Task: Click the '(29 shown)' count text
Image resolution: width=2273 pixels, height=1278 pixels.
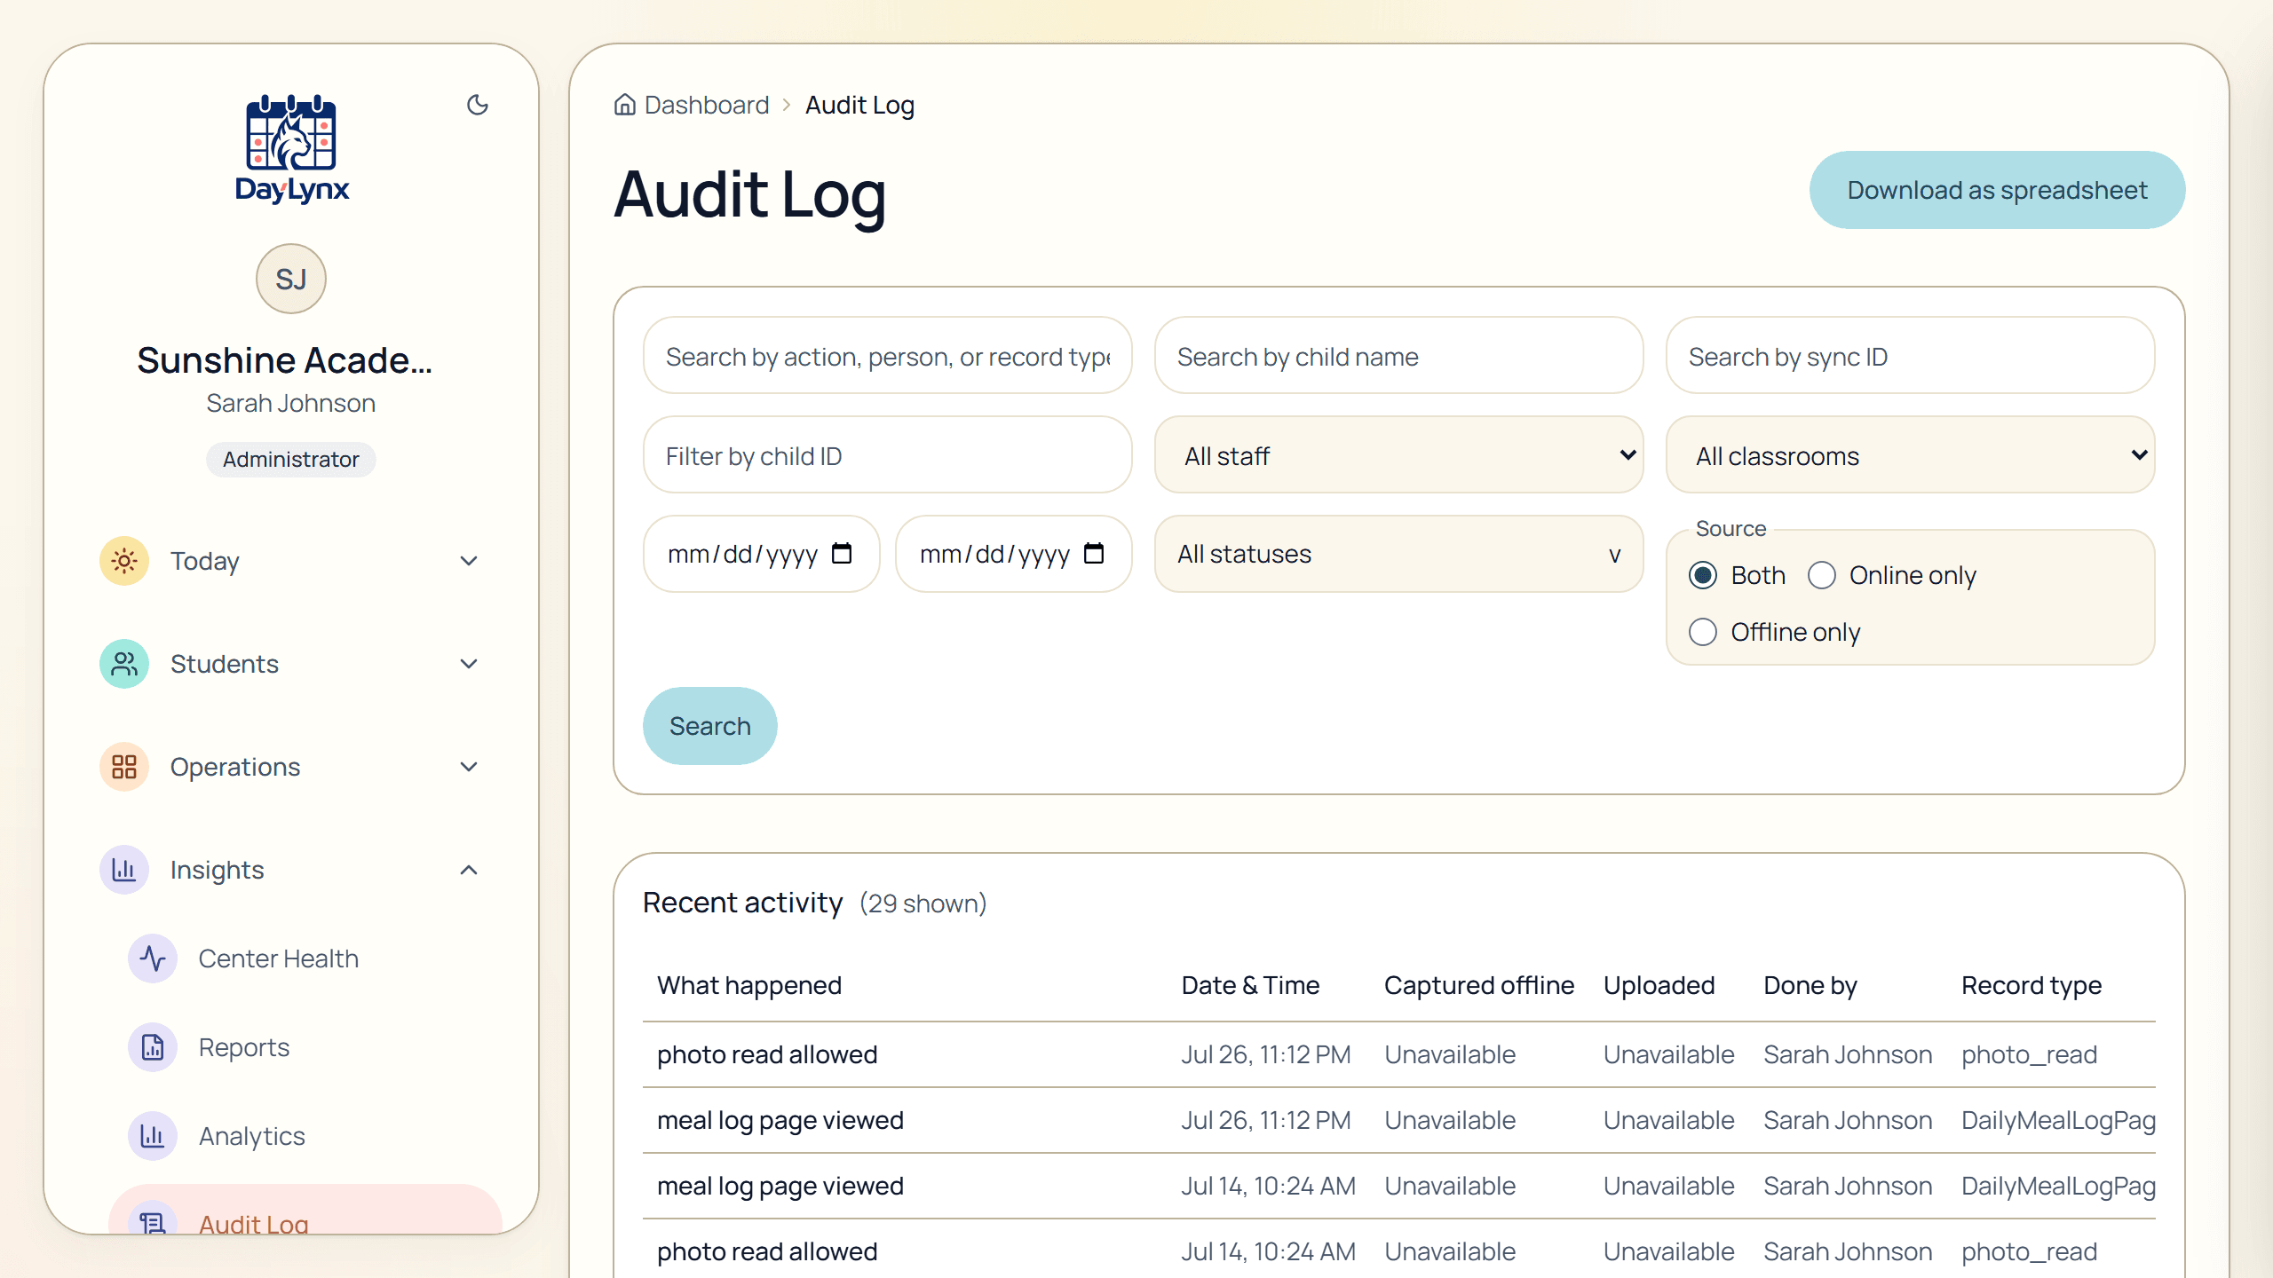Action: tap(923, 903)
